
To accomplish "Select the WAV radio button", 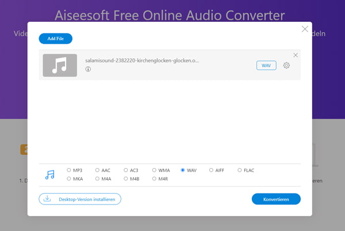I will [x=183, y=171].
